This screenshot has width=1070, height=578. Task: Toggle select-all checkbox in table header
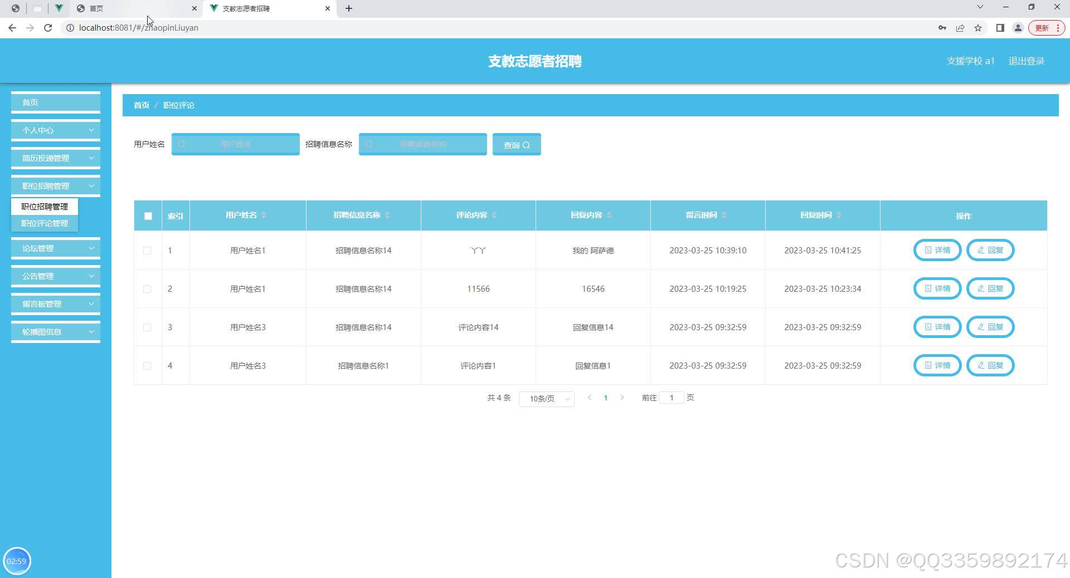coord(148,216)
